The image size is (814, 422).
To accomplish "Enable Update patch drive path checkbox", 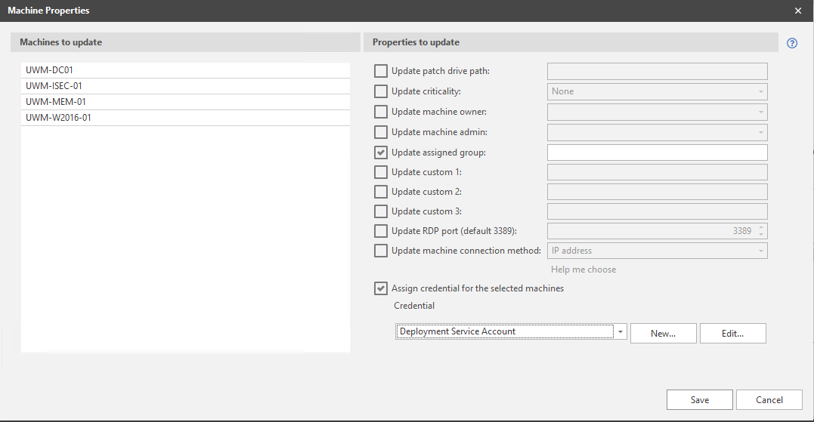I will point(380,71).
